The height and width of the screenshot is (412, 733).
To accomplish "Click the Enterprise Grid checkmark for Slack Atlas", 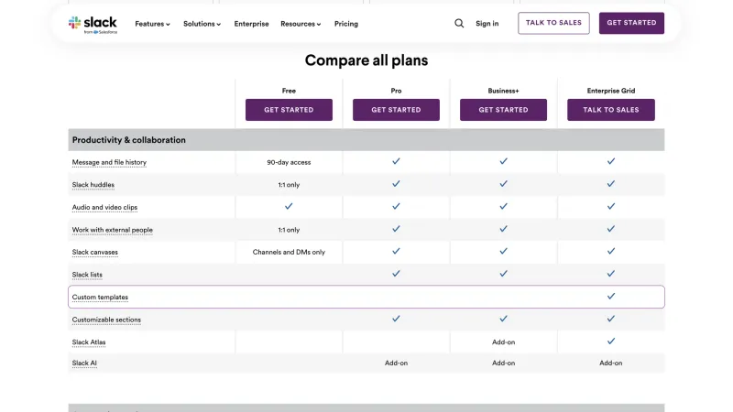I will [x=611, y=341].
